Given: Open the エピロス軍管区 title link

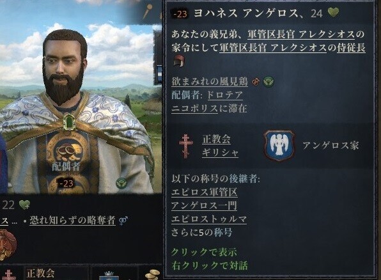Looking at the screenshot, I should (x=204, y=192).
